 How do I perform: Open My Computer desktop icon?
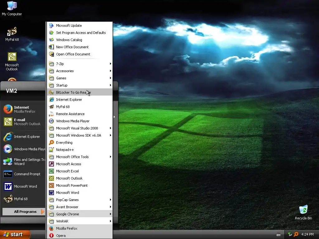tap(12, 8)
